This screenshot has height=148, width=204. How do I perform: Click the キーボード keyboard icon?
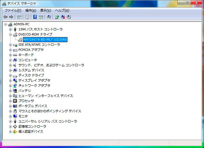pos(15,55)
